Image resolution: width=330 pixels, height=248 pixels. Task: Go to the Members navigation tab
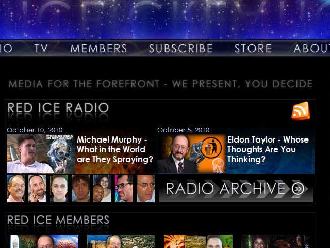pos(98,49)
